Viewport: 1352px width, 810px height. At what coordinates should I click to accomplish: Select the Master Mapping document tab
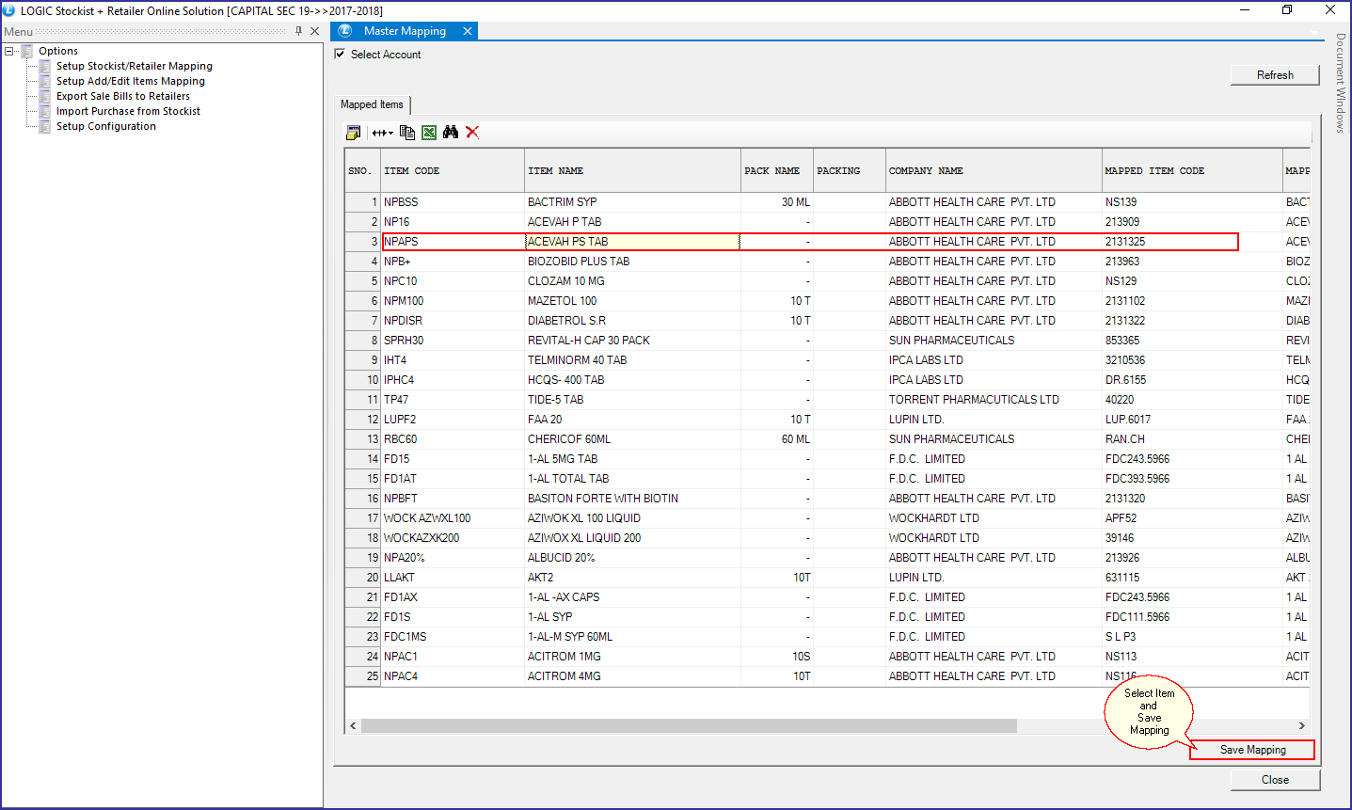point(405,31)
